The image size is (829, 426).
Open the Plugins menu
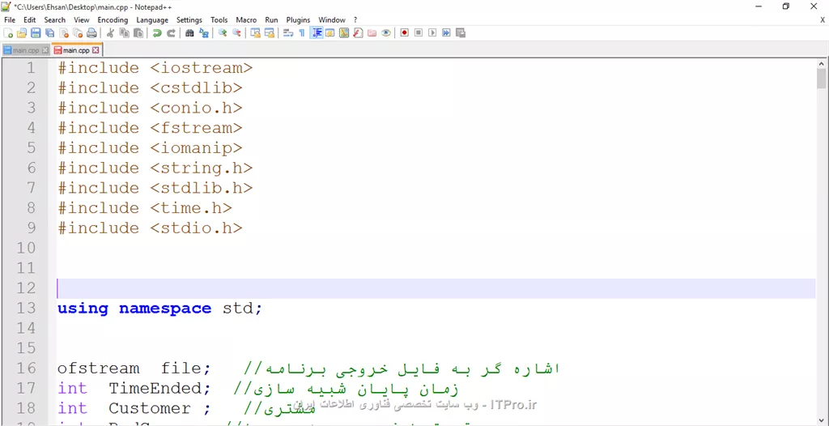coord(298,20)
